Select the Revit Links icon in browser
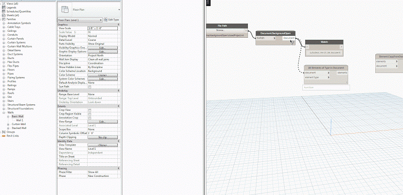Viewport: 403px width, 195px height. tap(4, 136)
